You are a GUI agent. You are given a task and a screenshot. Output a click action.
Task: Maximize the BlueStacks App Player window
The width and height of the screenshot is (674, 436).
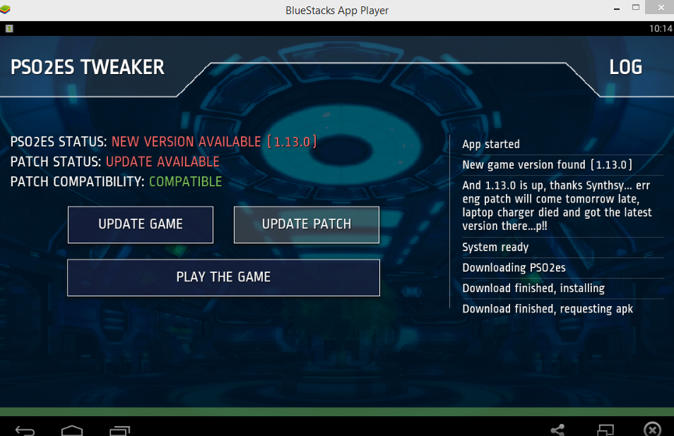(636, 7)
